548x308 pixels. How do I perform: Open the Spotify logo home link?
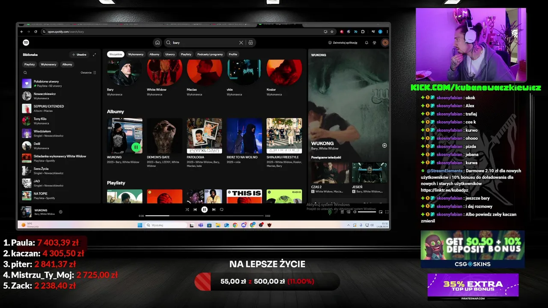click(x=26, y=43)
